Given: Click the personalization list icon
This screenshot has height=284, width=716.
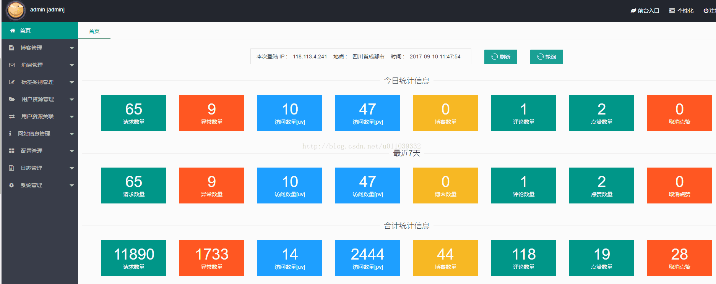Looking at the screenshot, I should point(672,11).
